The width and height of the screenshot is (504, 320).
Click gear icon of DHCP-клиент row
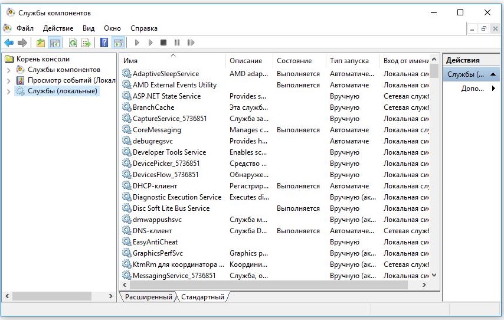127,185
